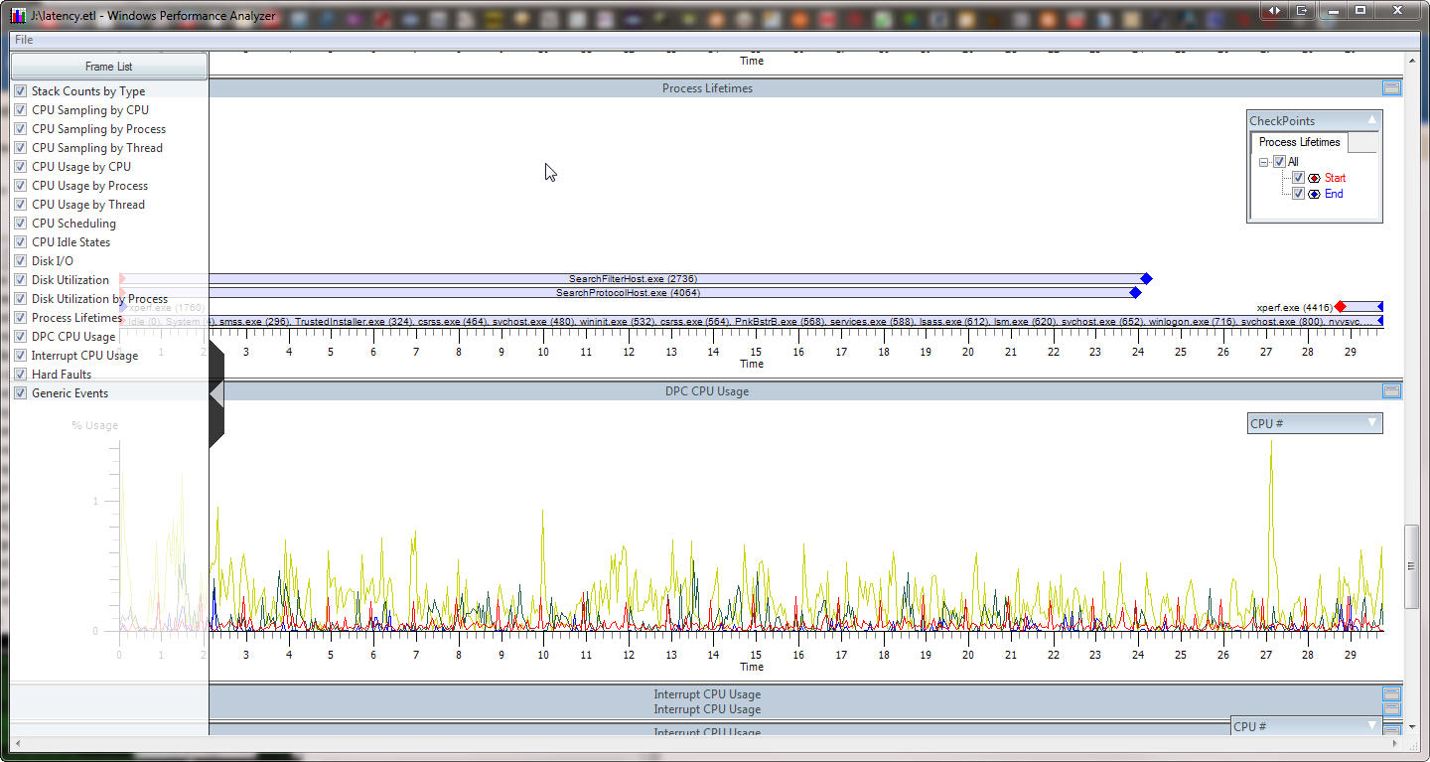
Task: Click the blue end marker of SearchFilterHost.exe
Action: pos(1146,279)
